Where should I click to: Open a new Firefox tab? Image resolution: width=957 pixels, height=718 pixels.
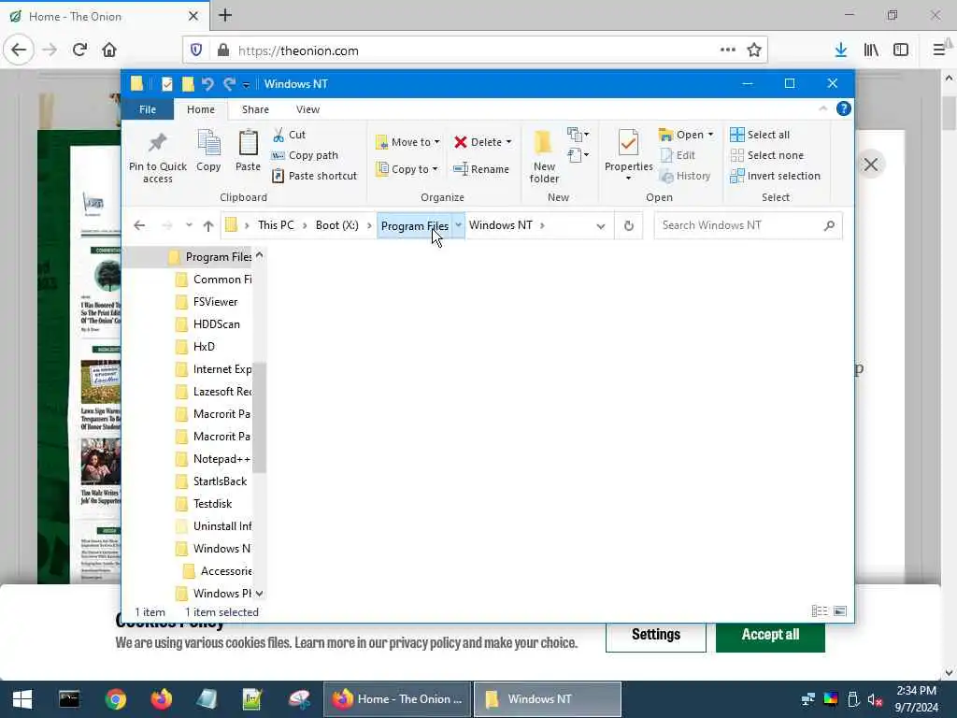[225, 15]
